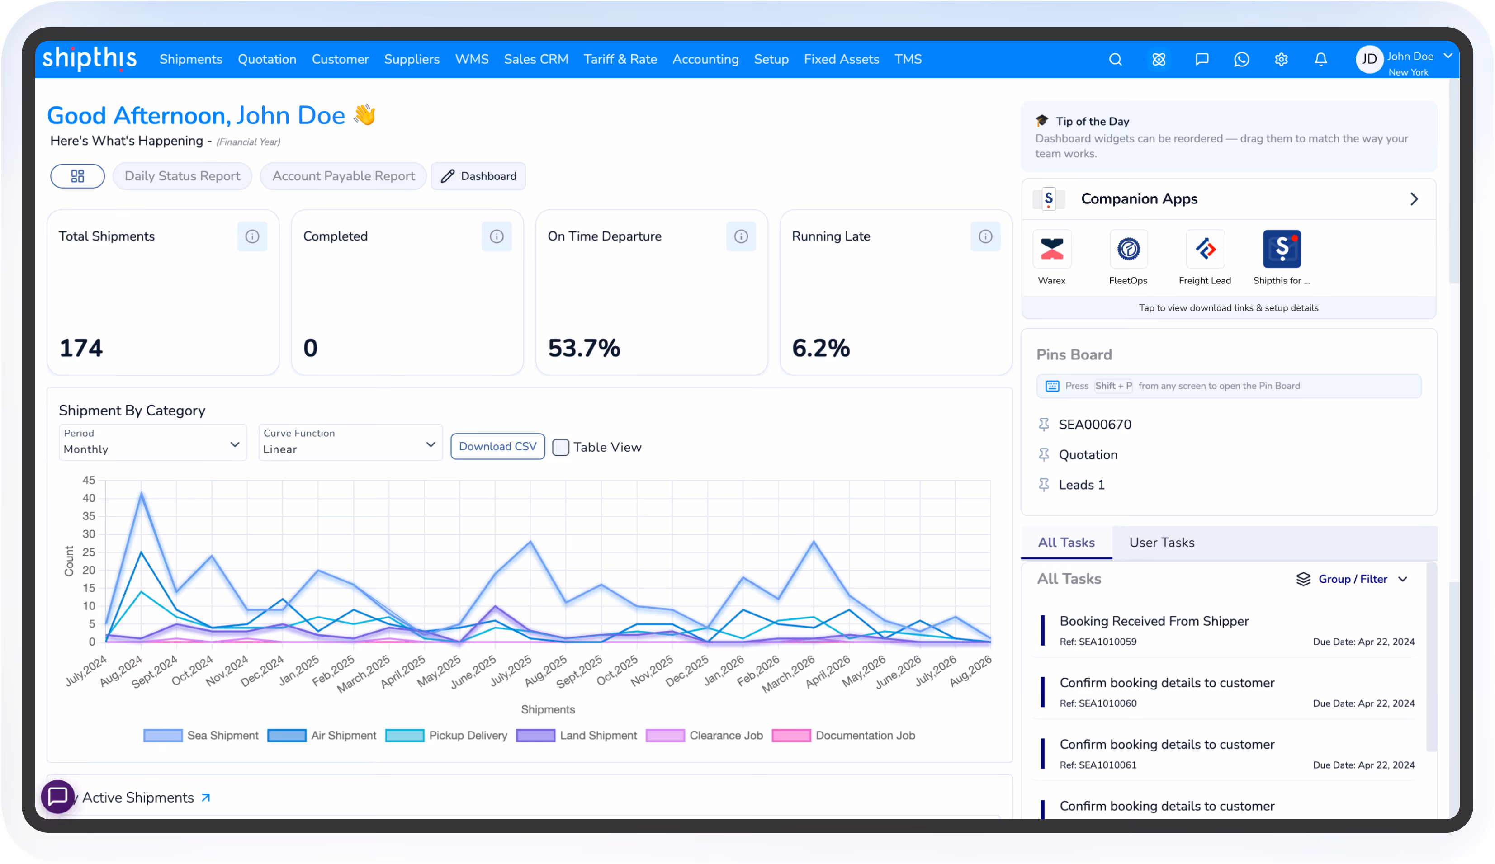Open the WMS menu
This screenshot has height=864, width=1495.
point(472,59)
